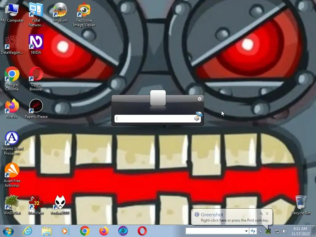Select FastStone Image Viewer shortcut

(x=84, y=15)
